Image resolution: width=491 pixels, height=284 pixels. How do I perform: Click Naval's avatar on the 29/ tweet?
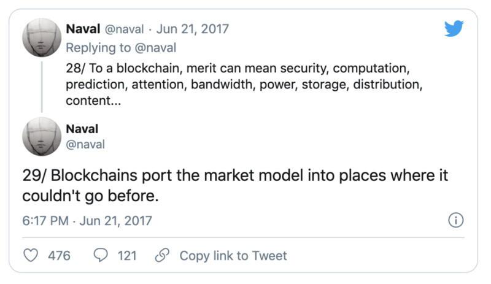coord(41,136)
